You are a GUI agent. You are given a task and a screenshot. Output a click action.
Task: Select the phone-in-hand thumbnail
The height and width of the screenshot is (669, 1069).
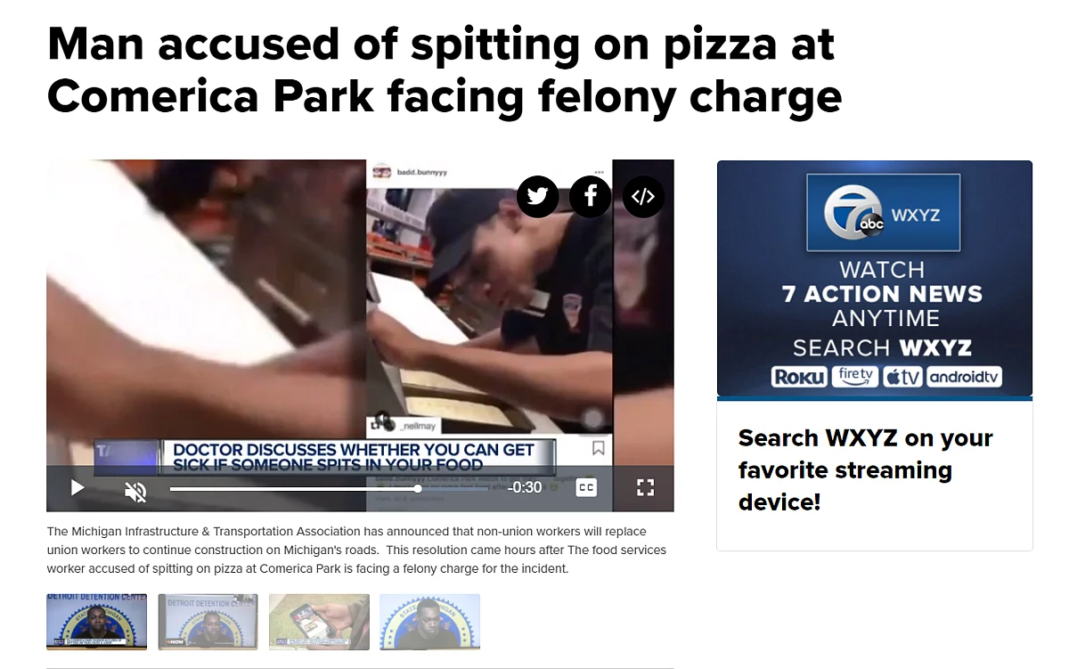click(319, 622)
